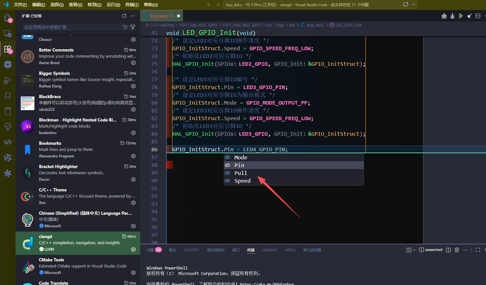Open the notepad-shaped activity bar view
The height and width of the screenshot is (285, 486).
pyautogui.click(x=7, y=111)
